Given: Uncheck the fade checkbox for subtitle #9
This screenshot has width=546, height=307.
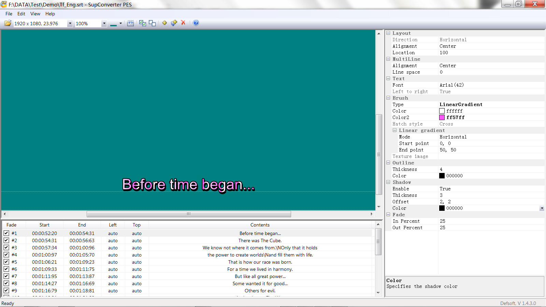Looking at the screenshot, I should pyautogui.click(x=6, y=291).
